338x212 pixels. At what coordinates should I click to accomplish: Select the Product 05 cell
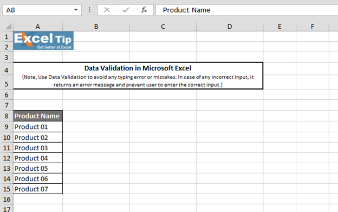[x=38, y=168]
